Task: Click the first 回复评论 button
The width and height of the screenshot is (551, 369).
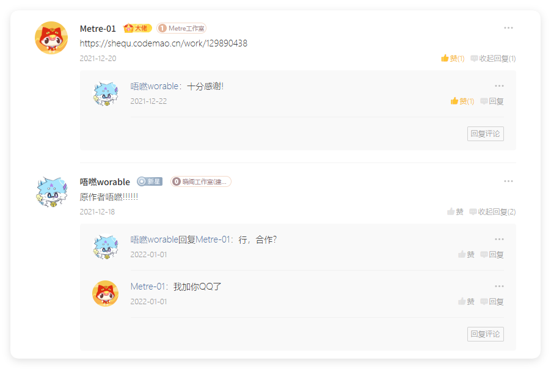Action: tap(485, 134)
